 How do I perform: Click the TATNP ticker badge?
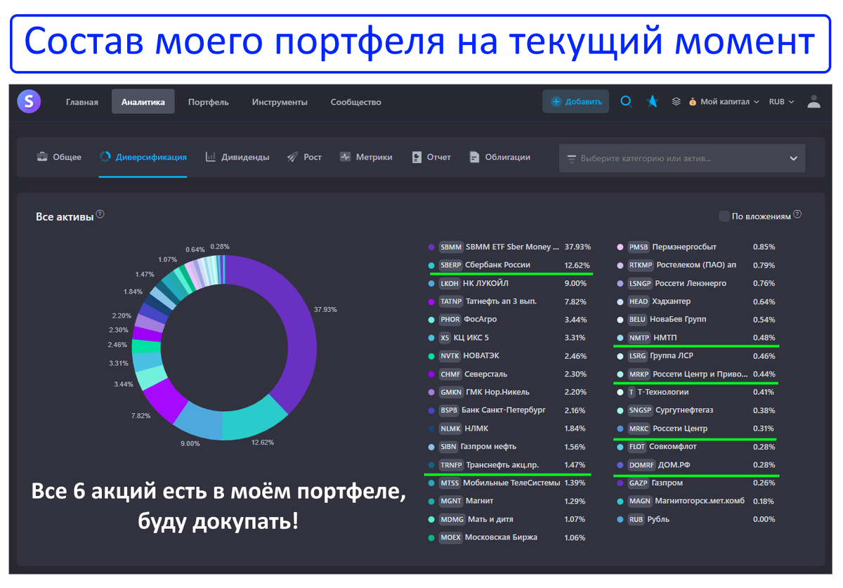click(x=450, y=301)
